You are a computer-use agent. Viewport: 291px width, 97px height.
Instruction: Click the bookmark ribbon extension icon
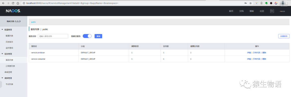click(261, 3)
